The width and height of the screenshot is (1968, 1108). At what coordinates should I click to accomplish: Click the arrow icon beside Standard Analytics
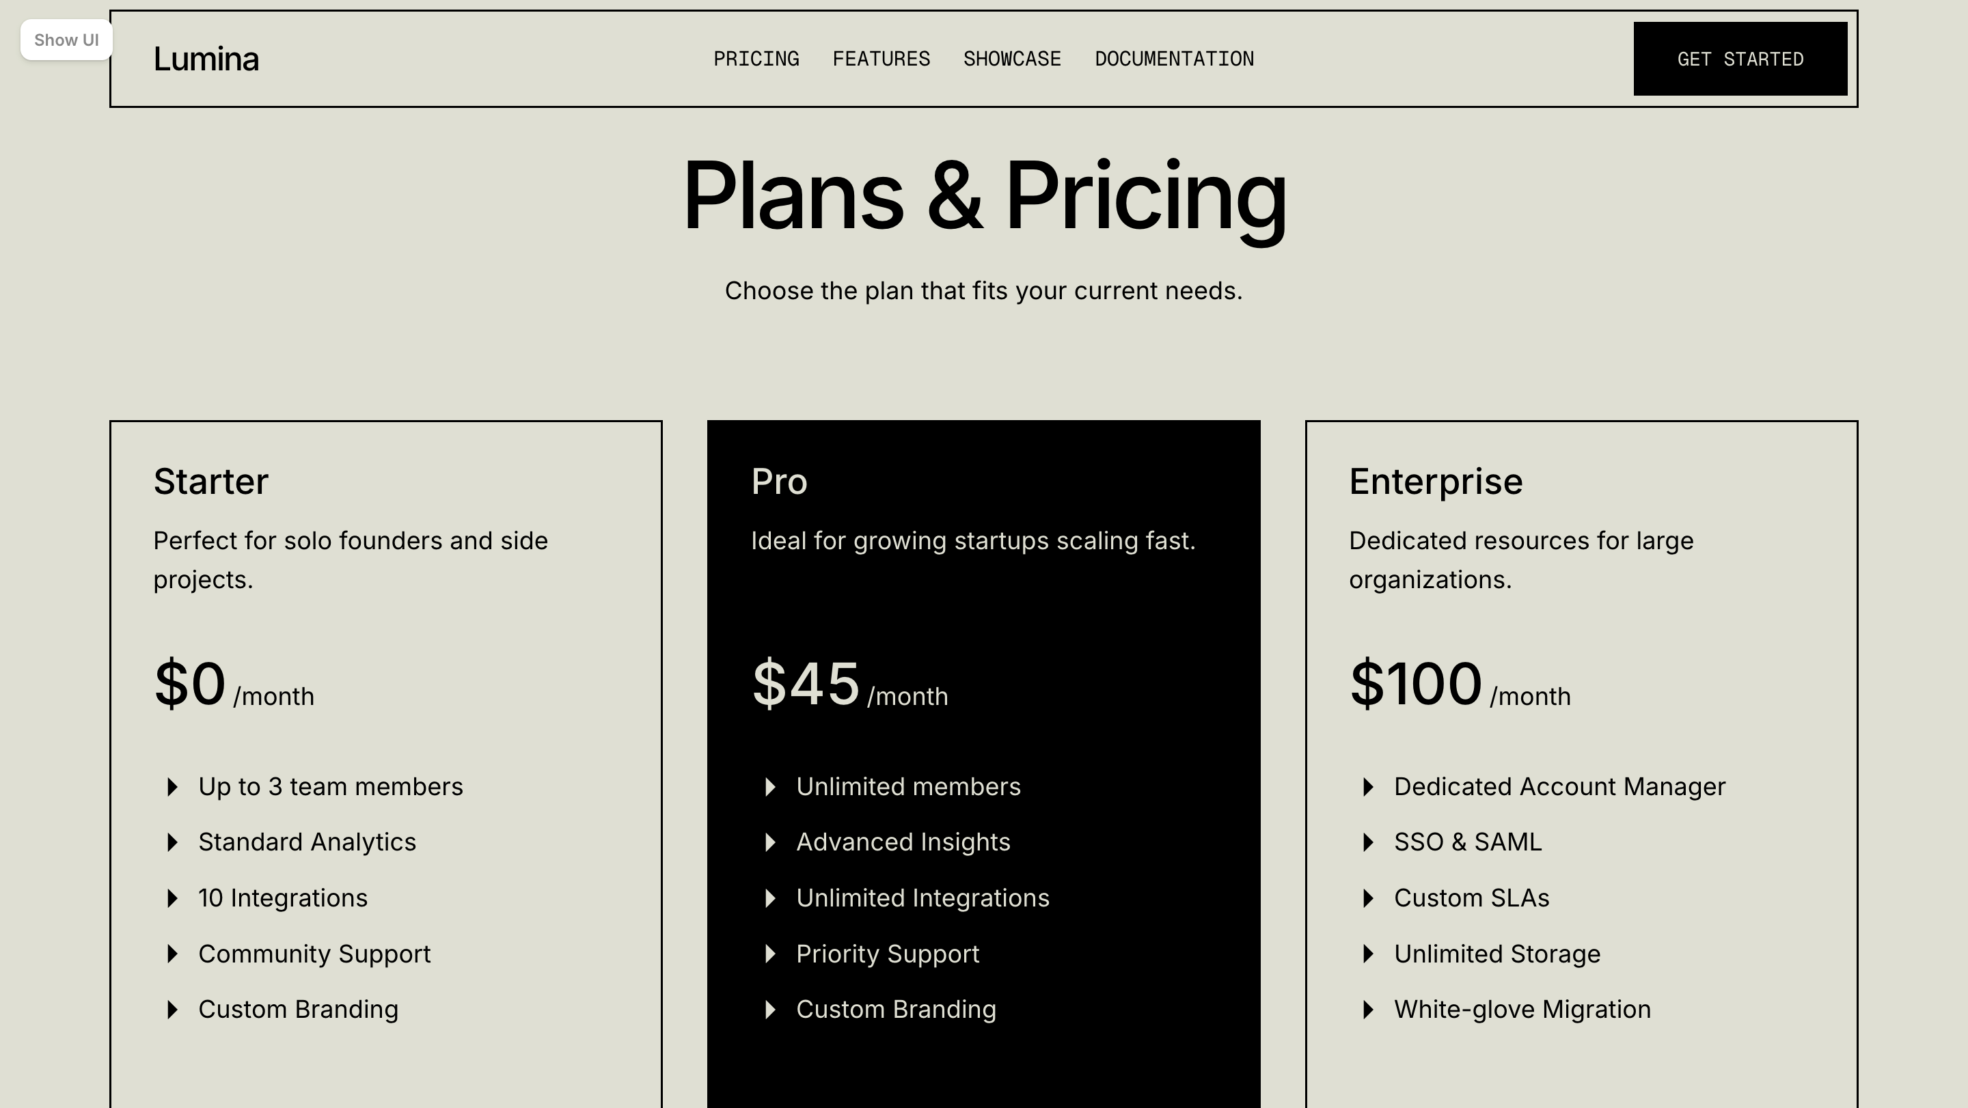[x=173, y=842]
